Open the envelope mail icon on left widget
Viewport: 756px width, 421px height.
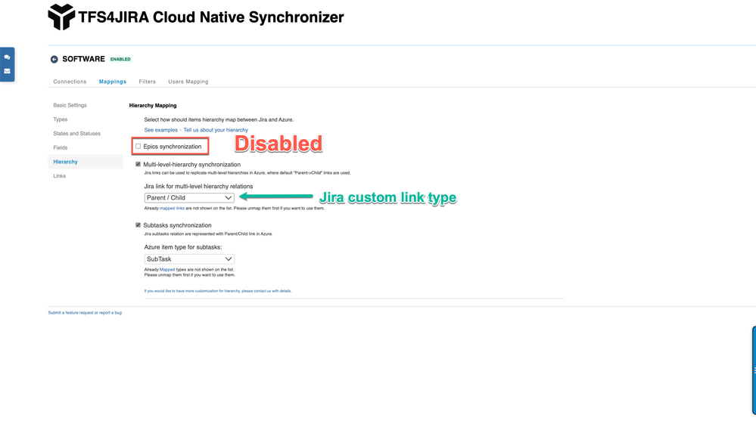(8, 71)
